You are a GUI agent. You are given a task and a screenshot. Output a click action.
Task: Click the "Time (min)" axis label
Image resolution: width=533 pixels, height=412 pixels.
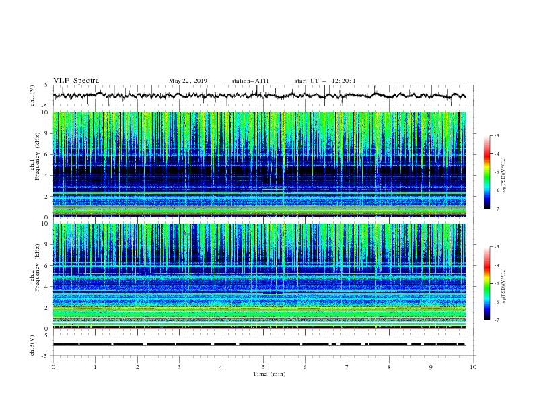[269, 374]
